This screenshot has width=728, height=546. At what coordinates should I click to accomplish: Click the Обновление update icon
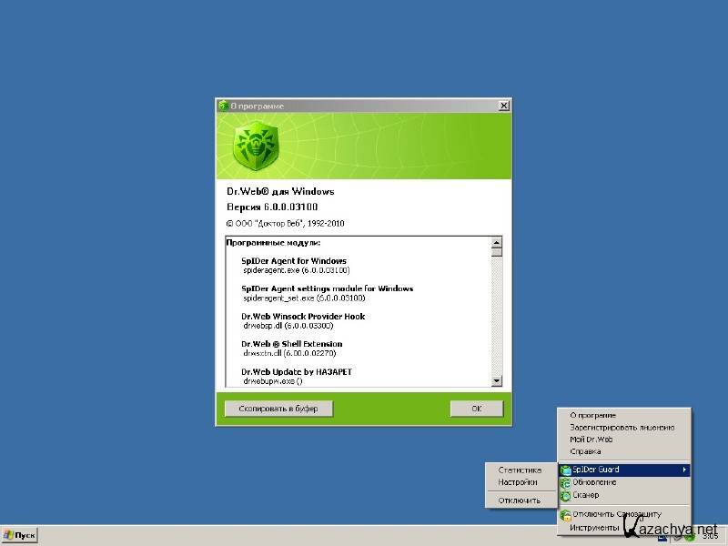(x=565, y=482)
